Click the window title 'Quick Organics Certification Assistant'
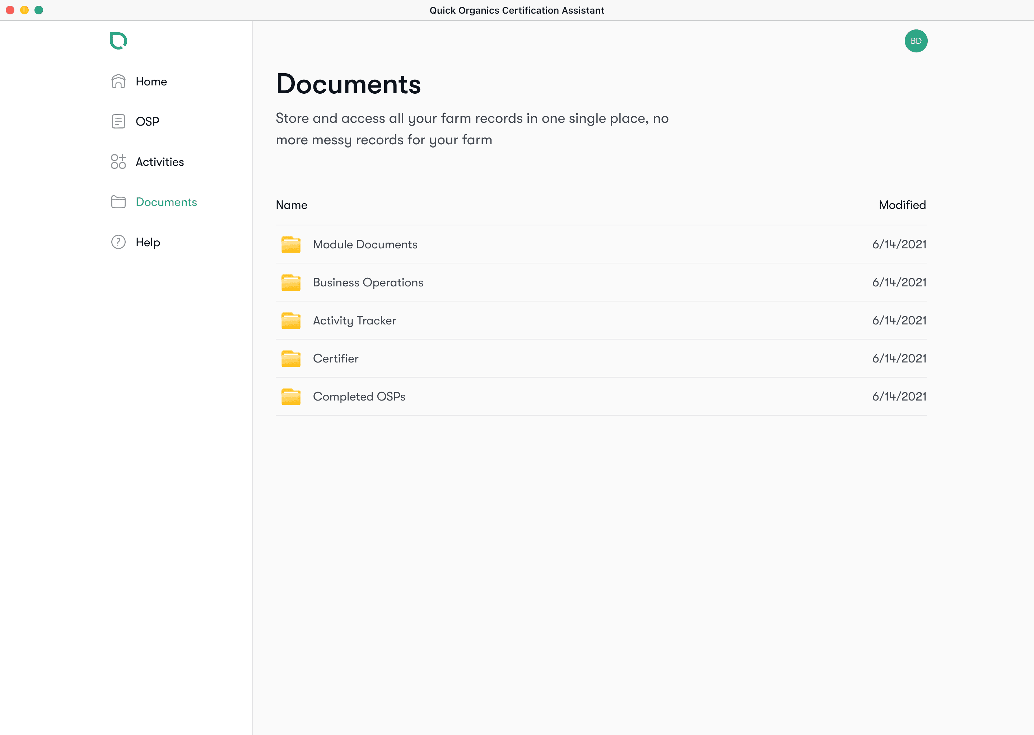 (517, 10)
